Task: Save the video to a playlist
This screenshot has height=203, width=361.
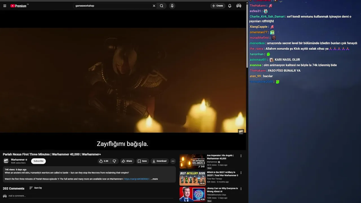Action: [x=142, y=161]
